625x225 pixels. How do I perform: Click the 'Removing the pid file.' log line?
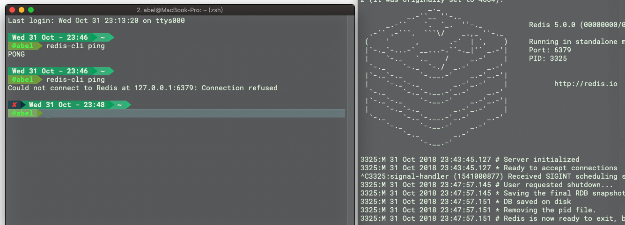click(x=478, y=210)
